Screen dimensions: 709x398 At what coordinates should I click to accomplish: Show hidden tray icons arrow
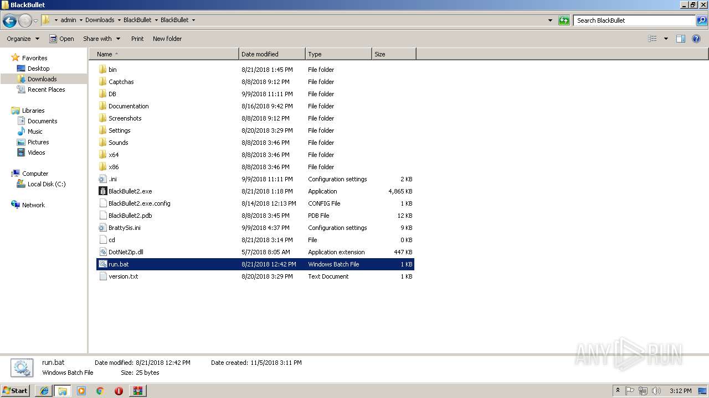(x=618, y=391)
